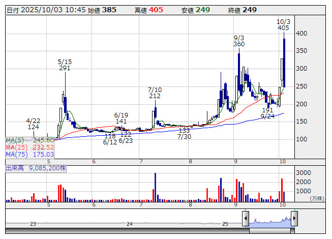Click the shaded selected range in the overview chart
Viewport: 332px width, 239px height.
pos(269,220)
